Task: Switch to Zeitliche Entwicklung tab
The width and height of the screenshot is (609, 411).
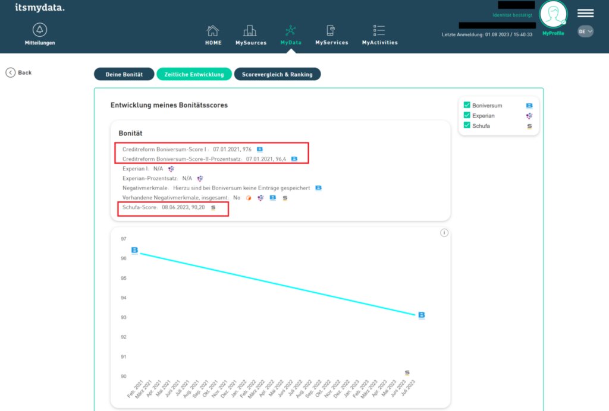Action: (194, 74)
